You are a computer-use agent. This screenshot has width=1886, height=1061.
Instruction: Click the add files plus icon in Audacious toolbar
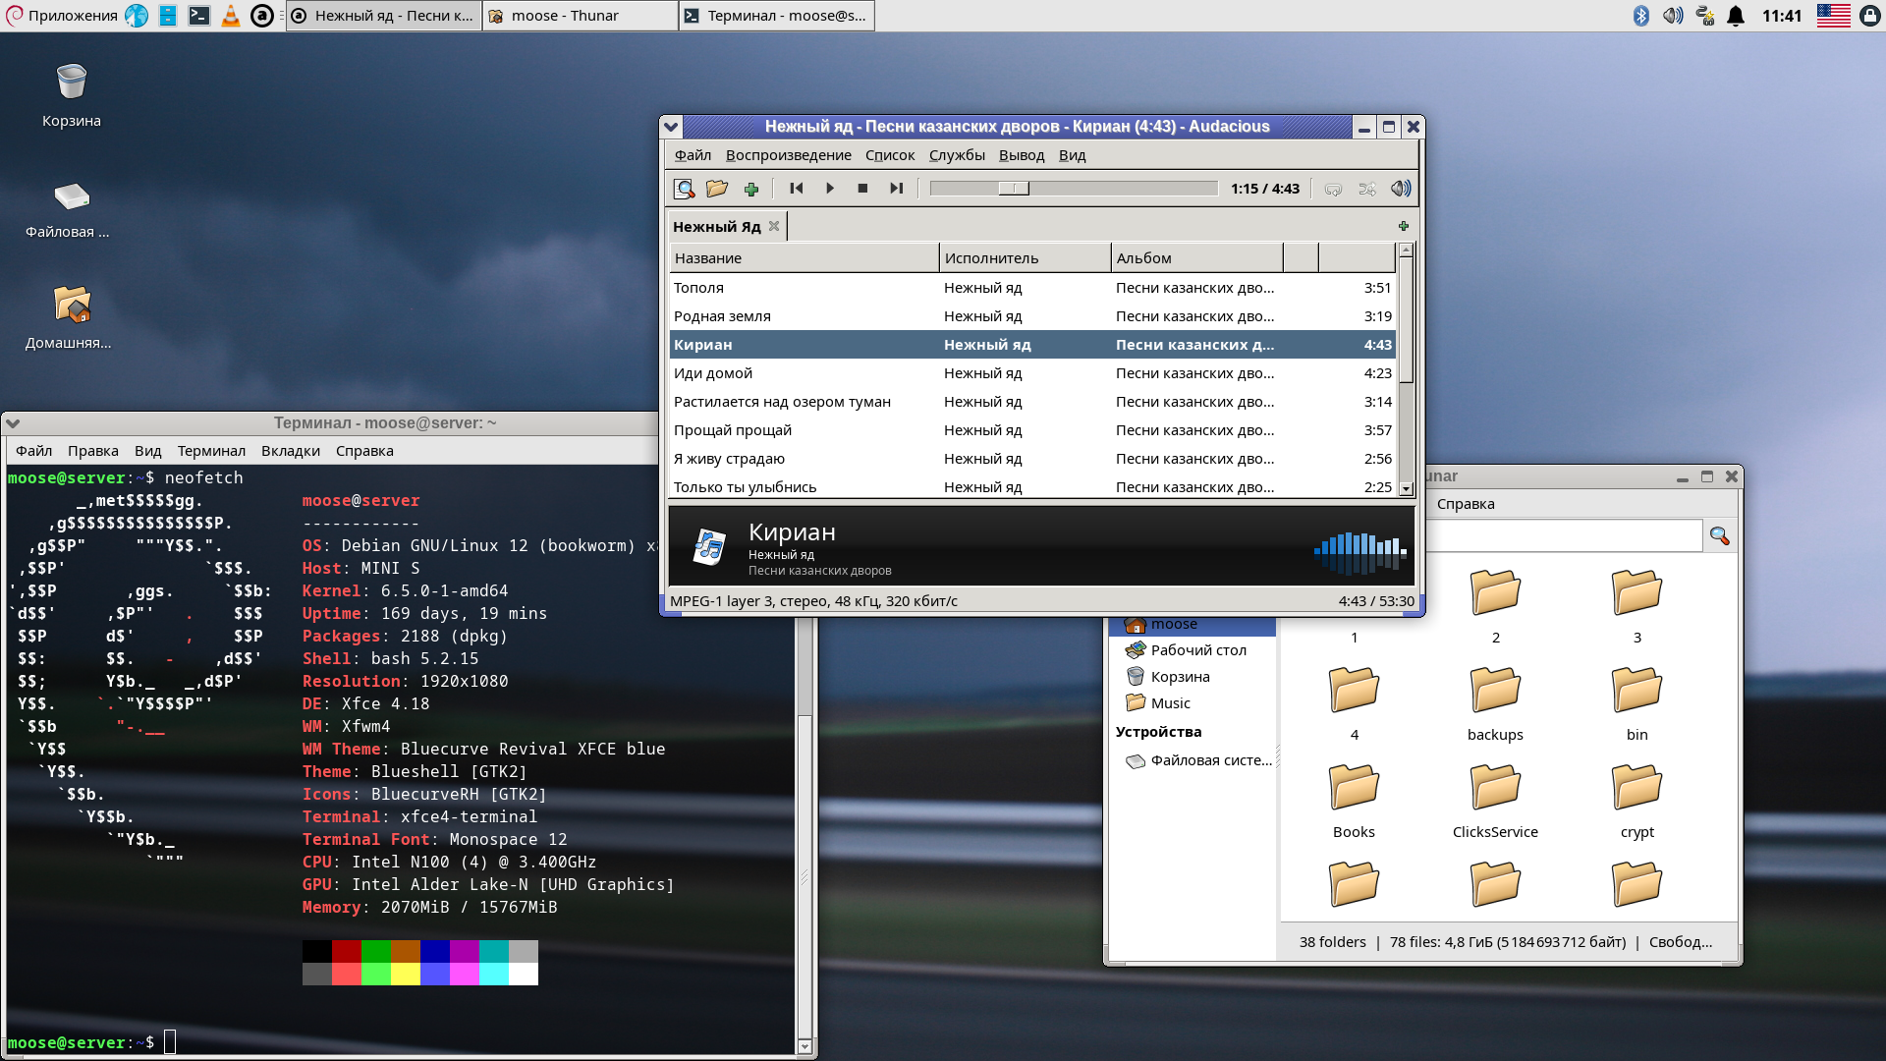tap(751, 189)
